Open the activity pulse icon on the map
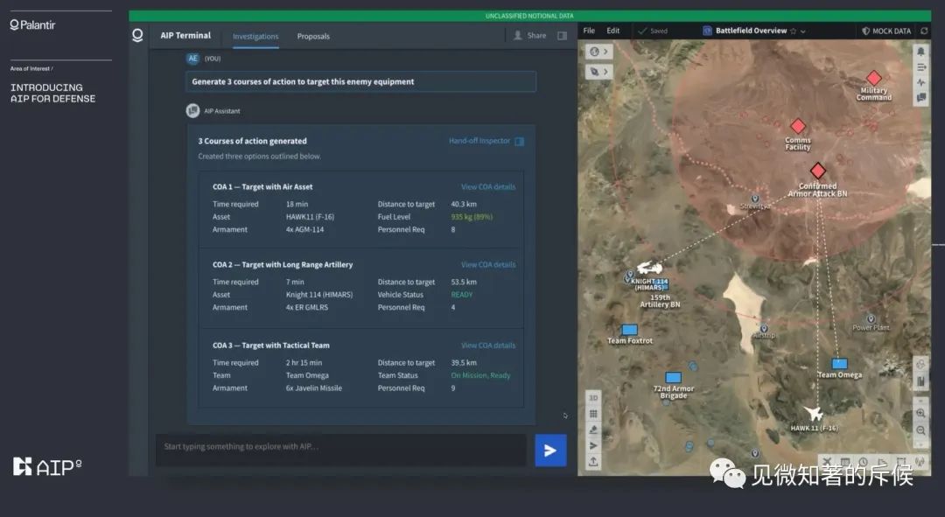Viewport: 945px width, 517px height. 920,82
